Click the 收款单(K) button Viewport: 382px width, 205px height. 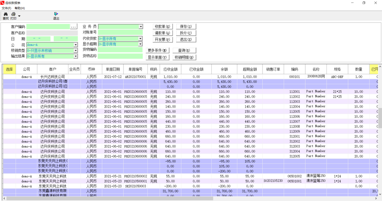(163, 26)
